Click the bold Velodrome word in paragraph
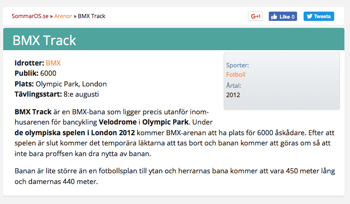This screenshot has width=350, height=204. (117, 122)
